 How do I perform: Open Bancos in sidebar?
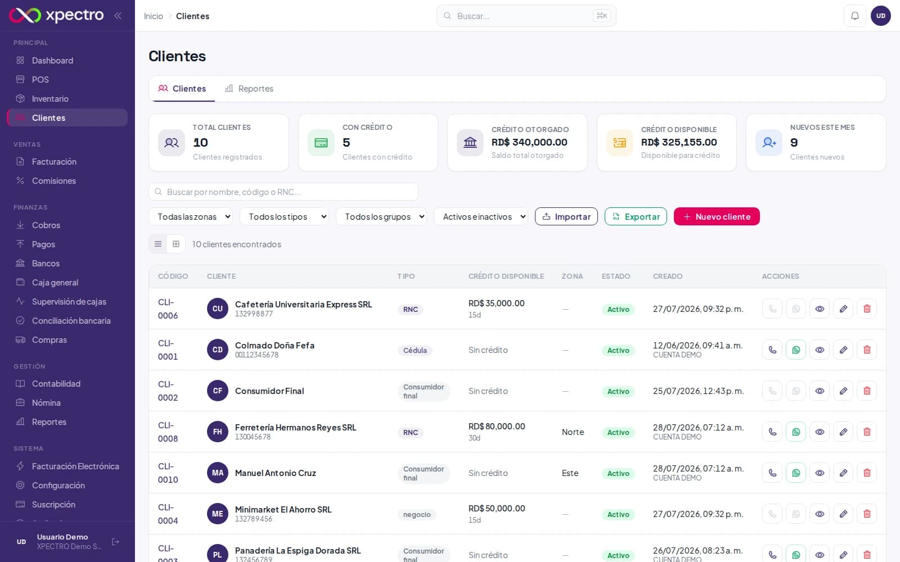[67, 263]
